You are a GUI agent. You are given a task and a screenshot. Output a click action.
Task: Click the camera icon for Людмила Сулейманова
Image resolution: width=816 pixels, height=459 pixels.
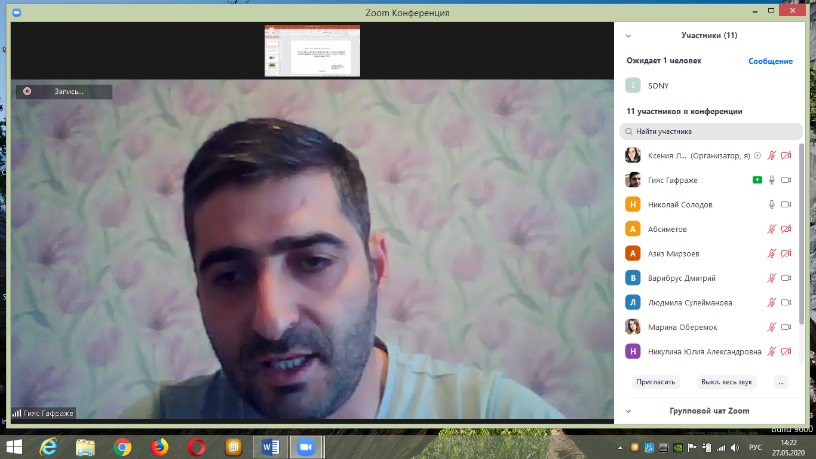click(x=786, y=302)
